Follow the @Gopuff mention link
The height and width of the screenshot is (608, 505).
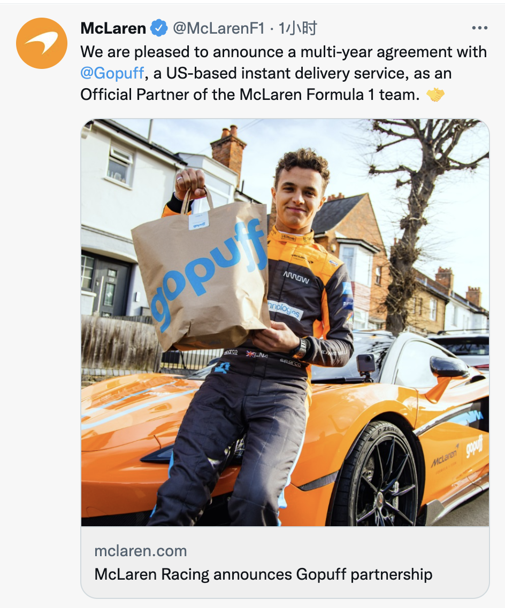click(112, 73)
